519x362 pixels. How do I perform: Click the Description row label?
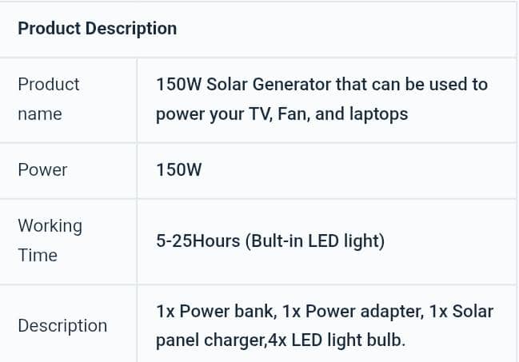click(x=62, y=326)
